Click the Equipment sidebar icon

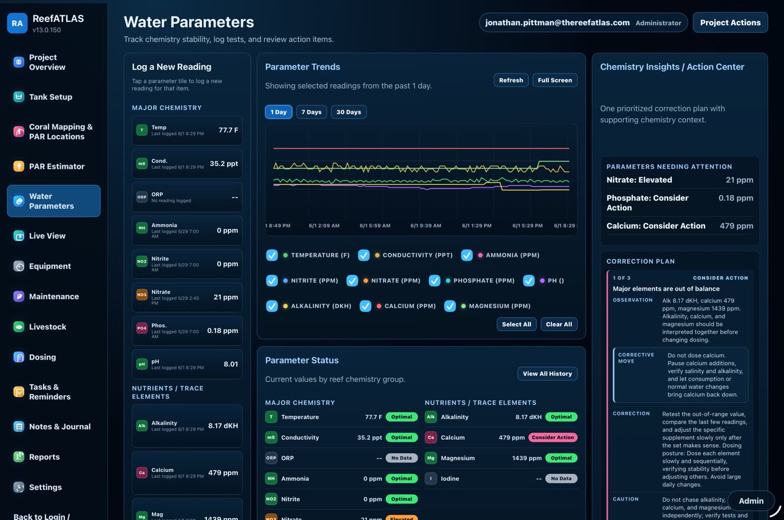[18, 266]
